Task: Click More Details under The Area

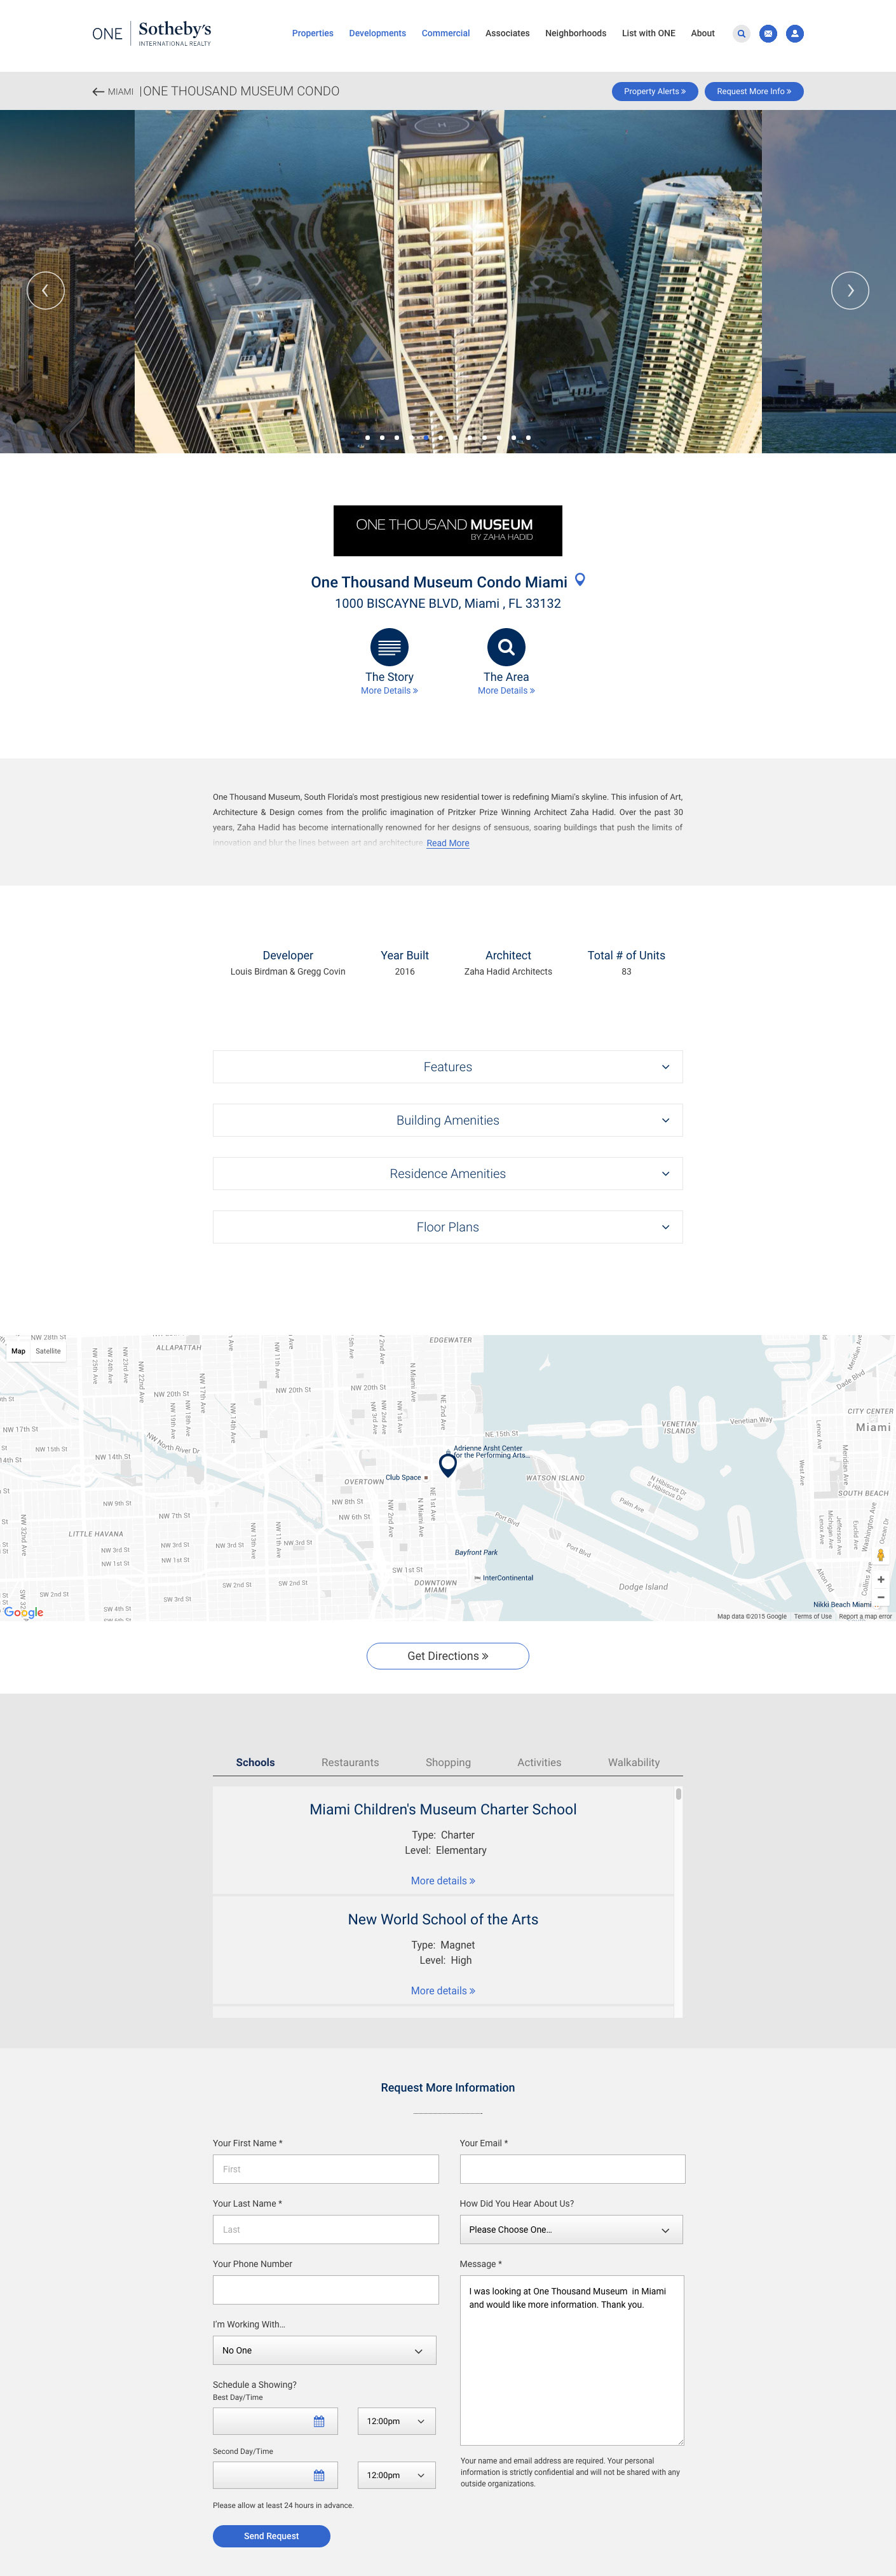Action: [506, 691]
